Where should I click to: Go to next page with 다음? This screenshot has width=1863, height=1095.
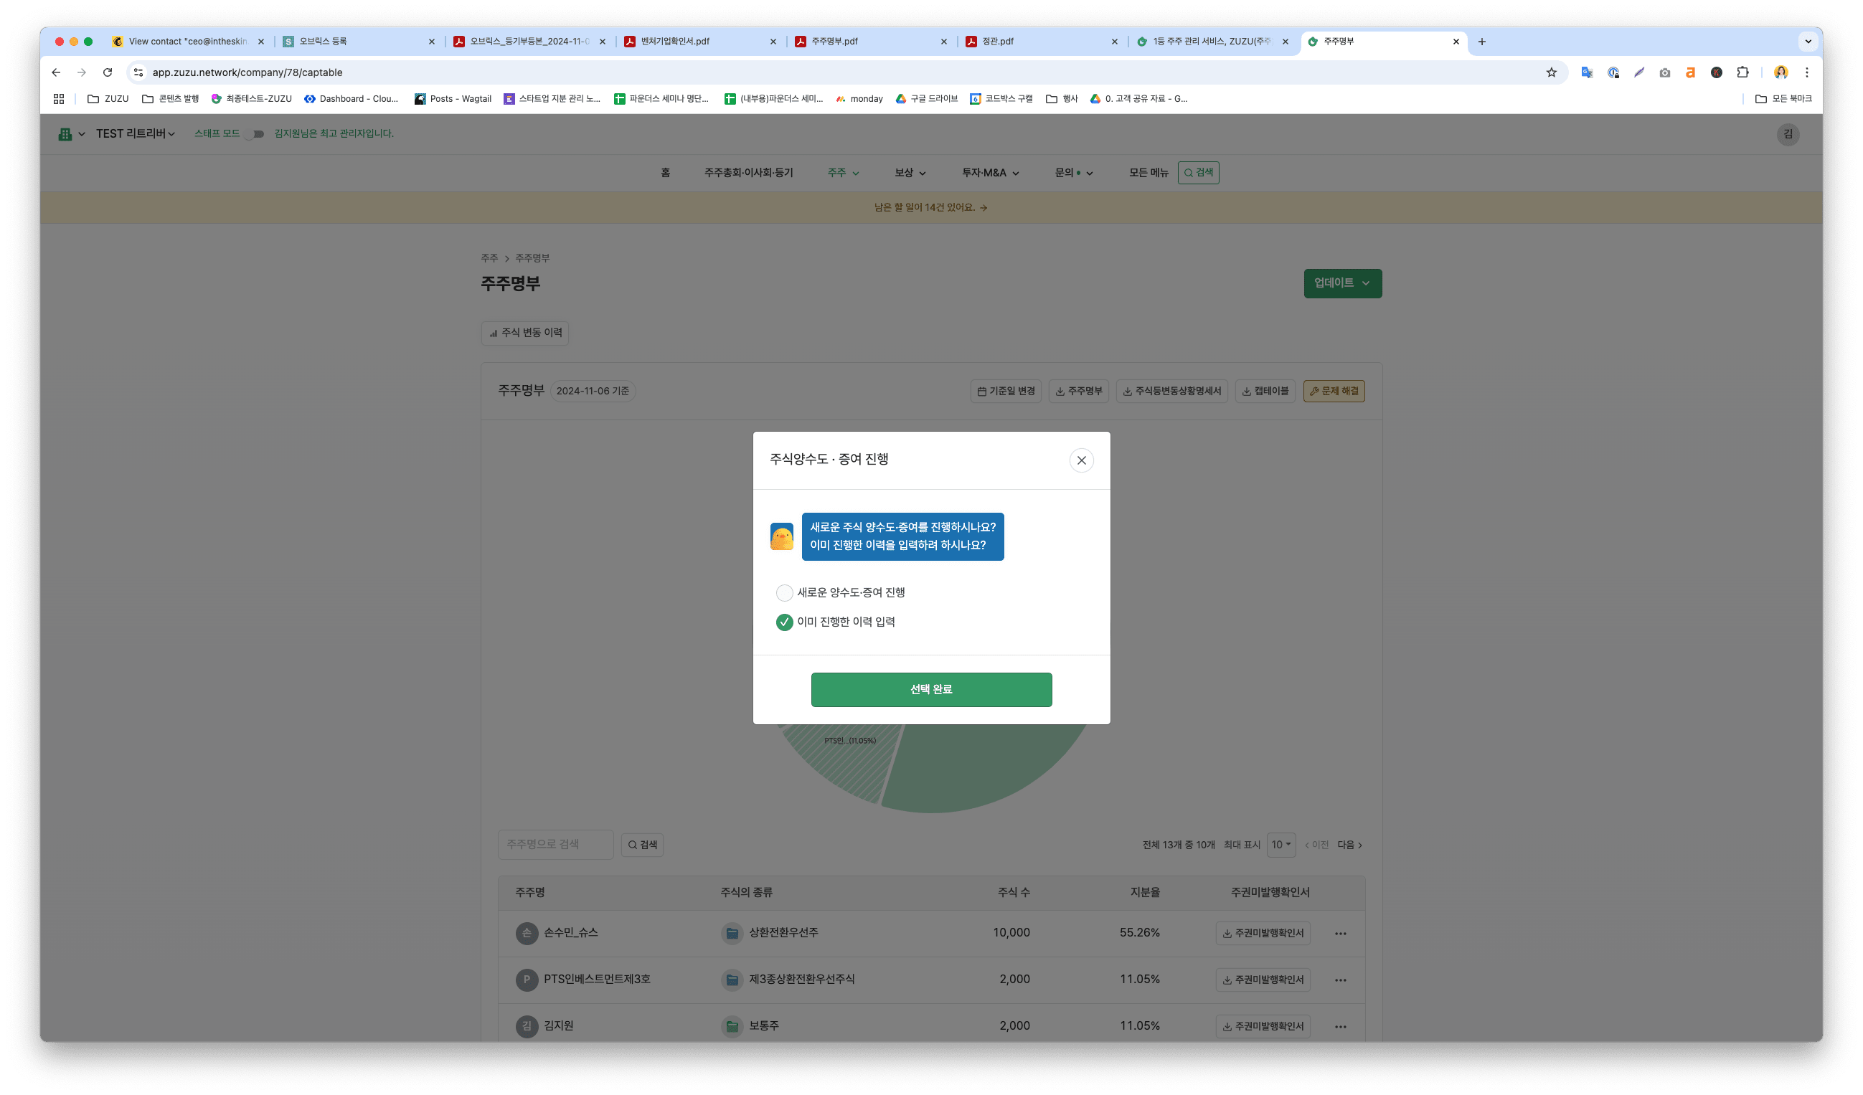click(1347, 845)
